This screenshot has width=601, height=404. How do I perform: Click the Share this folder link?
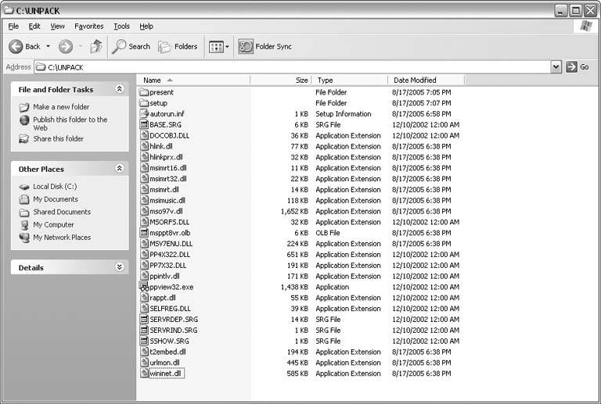click(58, 139)
